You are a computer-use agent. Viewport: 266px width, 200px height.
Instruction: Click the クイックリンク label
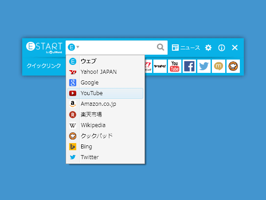click(x=43, y=66)
